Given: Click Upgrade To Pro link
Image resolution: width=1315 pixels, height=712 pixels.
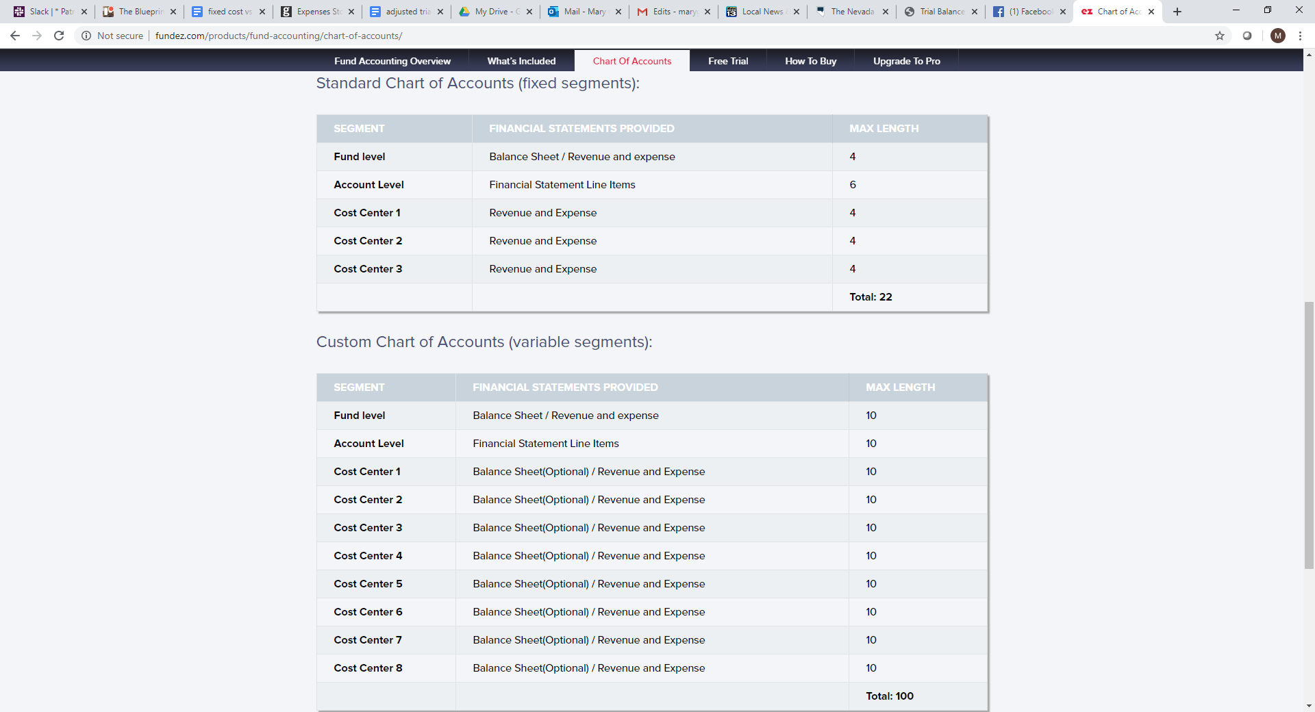Looking at the screenshot, I should pos(906,61).
